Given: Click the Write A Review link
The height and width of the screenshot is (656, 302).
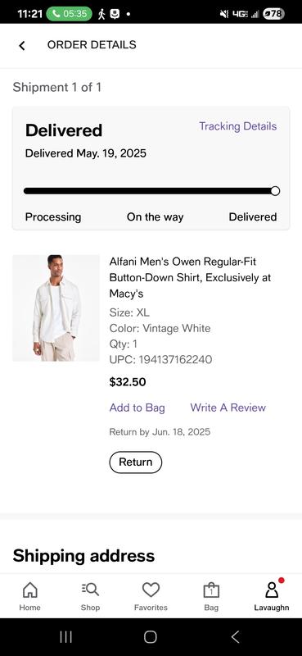Looking at the screenshot, I should [228, 408].
